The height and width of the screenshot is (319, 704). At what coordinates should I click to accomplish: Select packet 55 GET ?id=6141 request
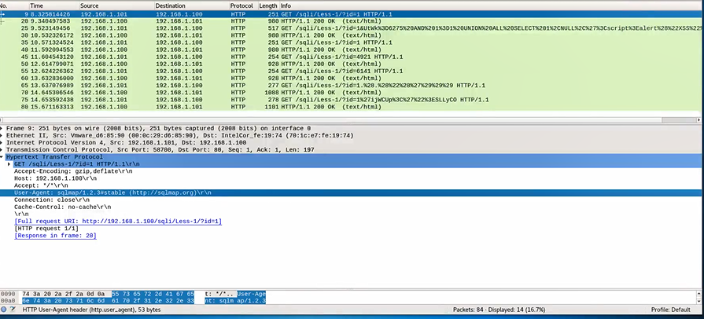point(350,71)
